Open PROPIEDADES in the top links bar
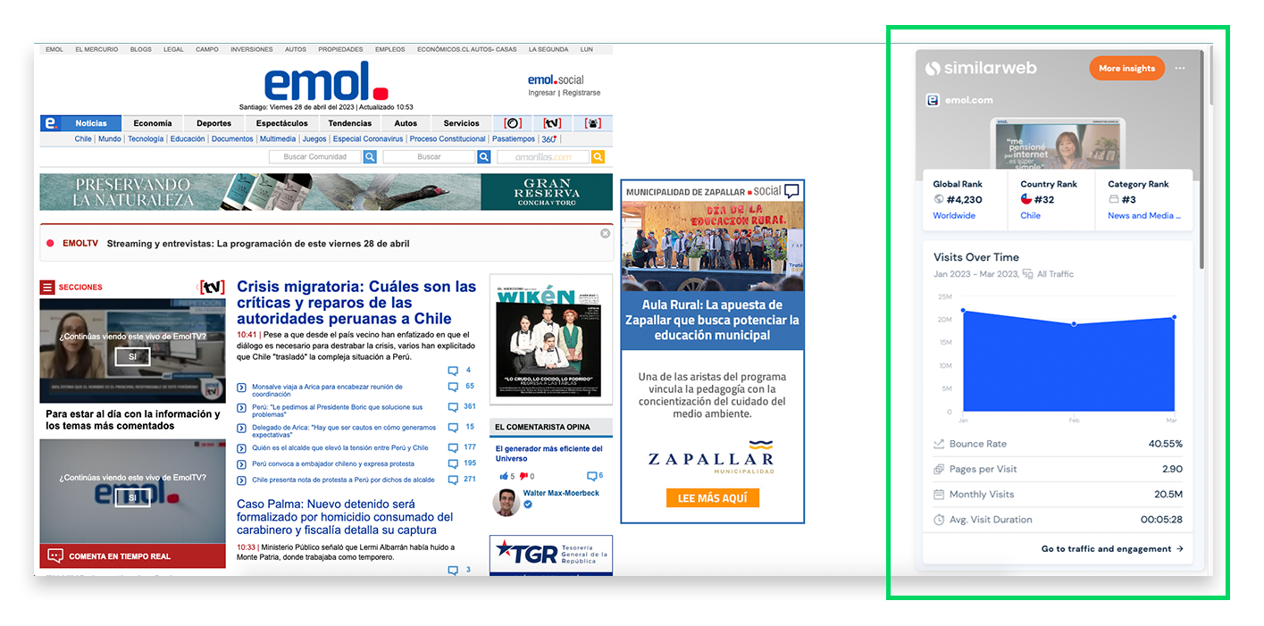1264x626 pixels. pos(340,50)
